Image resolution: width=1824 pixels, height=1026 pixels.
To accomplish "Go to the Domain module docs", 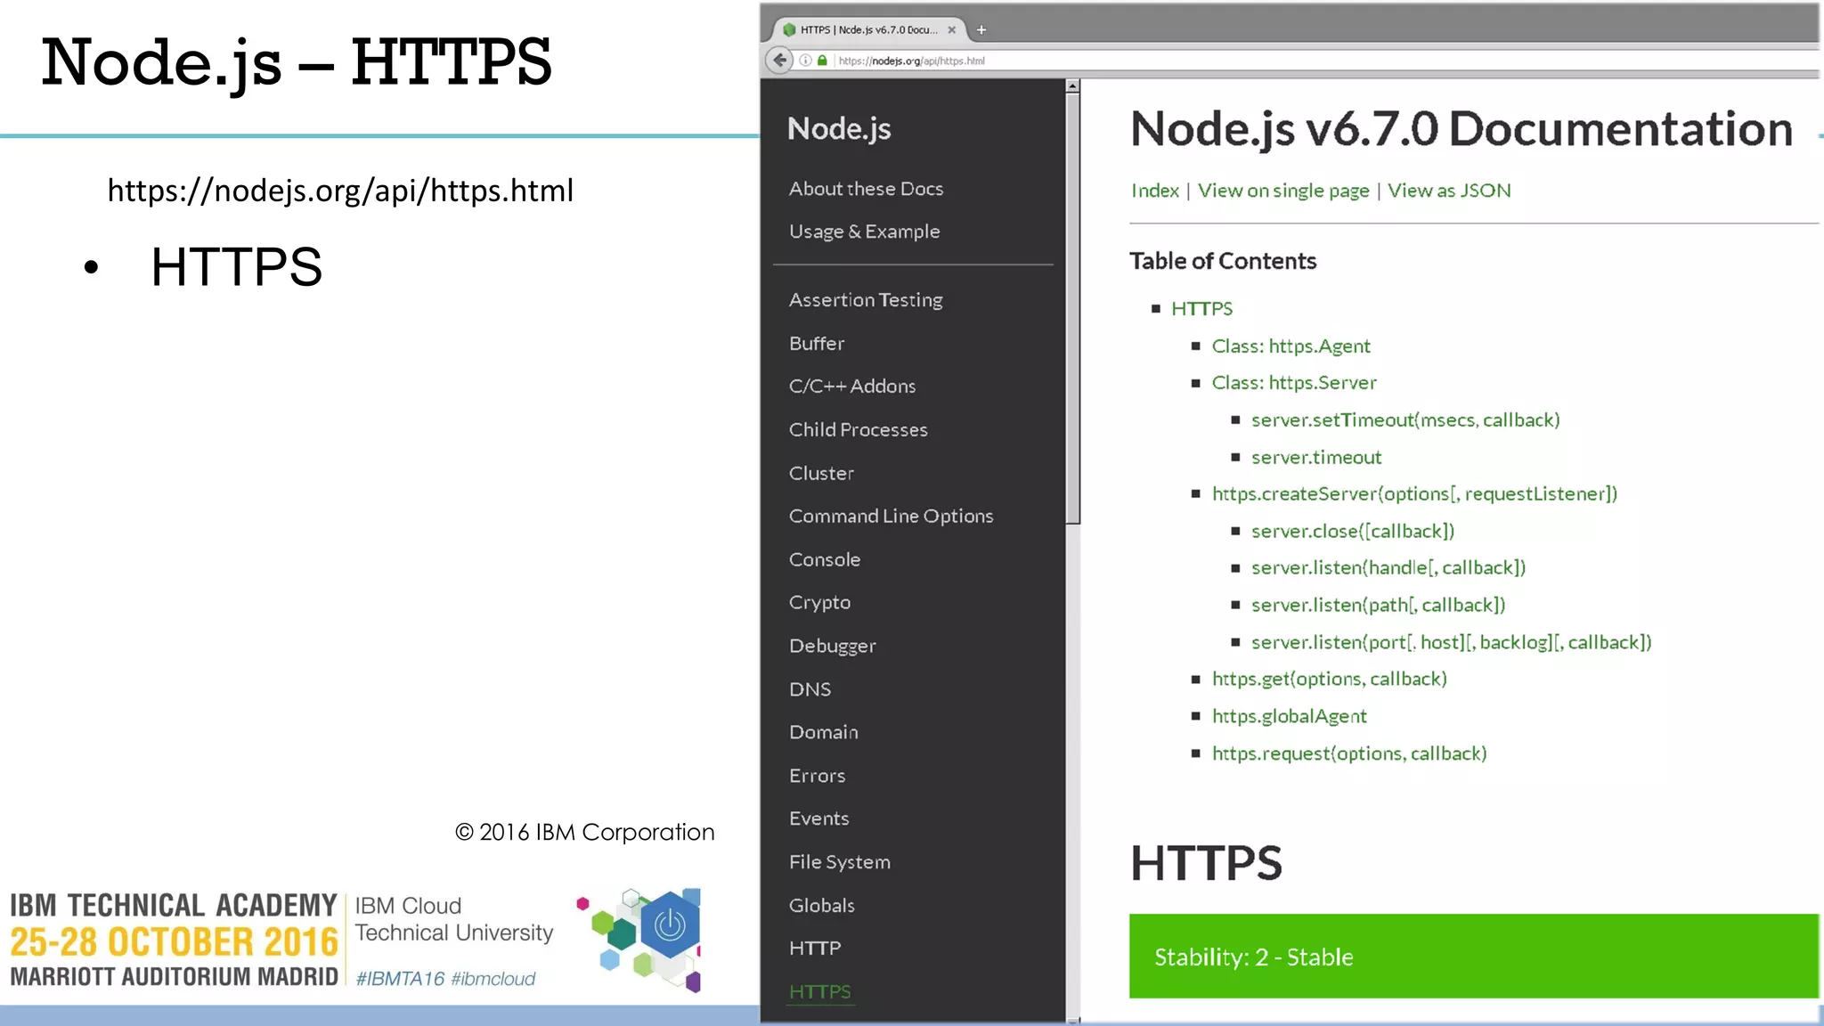I will coord(824,732).
